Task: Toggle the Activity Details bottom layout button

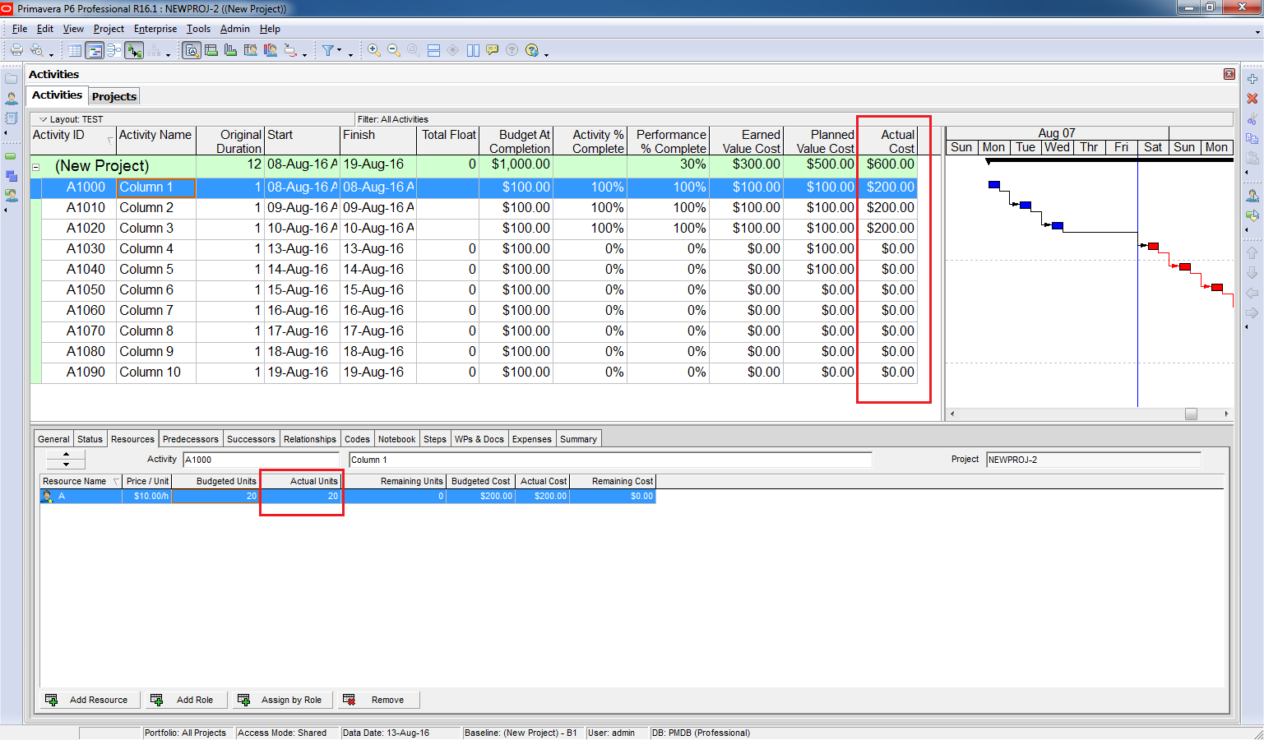Action: [192, 50]
